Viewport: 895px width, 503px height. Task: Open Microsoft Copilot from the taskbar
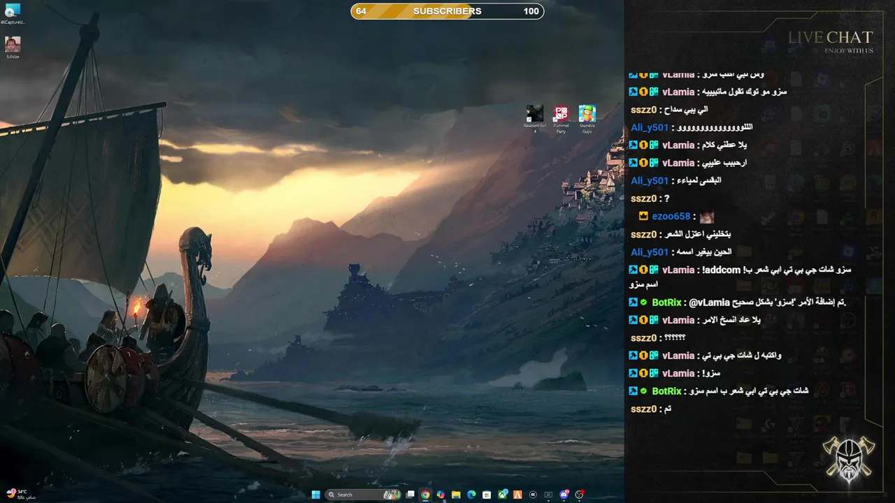[x=441, y=495]
